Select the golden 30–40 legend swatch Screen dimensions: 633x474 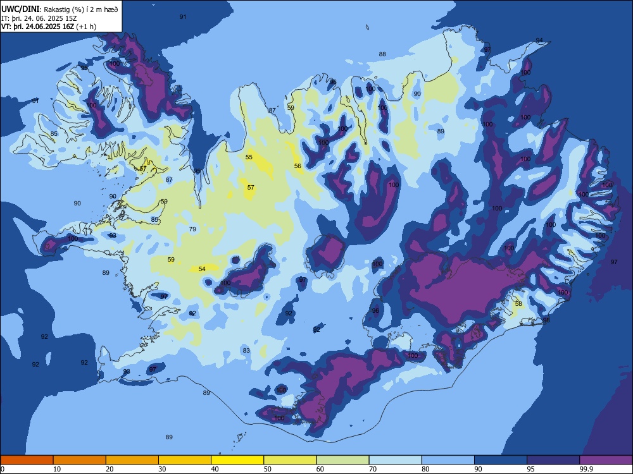click(185, 460)
